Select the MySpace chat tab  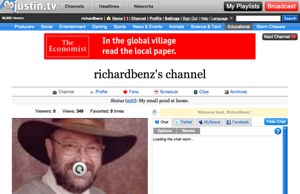click(x=210, y=122)
